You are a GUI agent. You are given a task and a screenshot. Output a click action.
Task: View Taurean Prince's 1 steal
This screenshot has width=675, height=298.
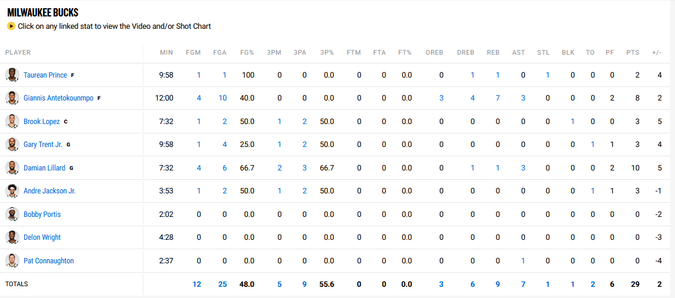[x=548, y=75]
